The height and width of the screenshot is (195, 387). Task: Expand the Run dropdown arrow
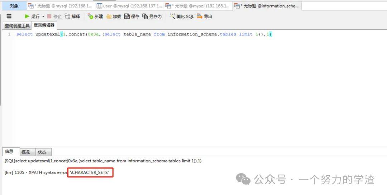[x=43, y=16]
